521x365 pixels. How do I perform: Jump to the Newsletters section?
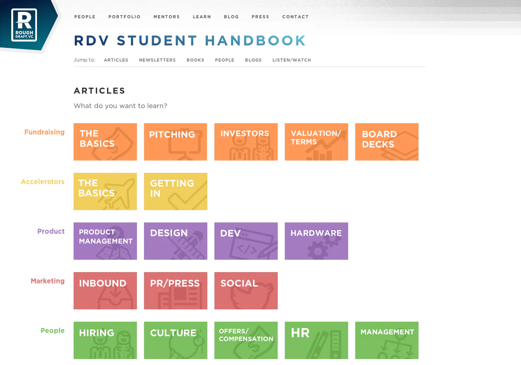(157, 60)
